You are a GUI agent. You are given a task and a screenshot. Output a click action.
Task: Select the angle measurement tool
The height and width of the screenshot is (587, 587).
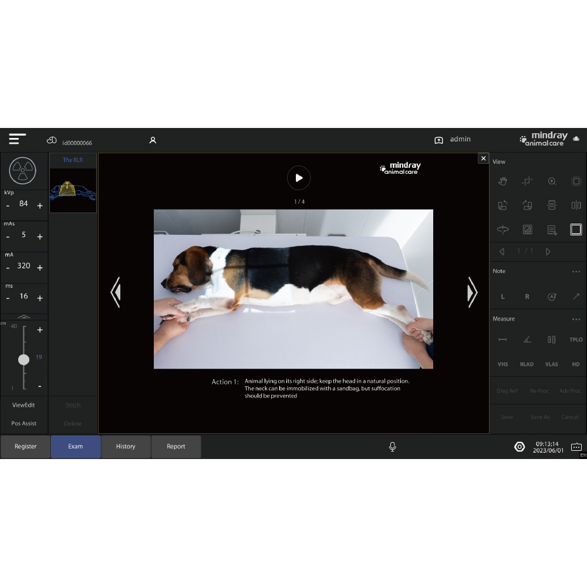tap(527, 339)
